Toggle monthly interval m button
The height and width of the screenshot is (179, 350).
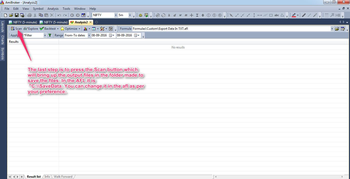pos(186,15)
